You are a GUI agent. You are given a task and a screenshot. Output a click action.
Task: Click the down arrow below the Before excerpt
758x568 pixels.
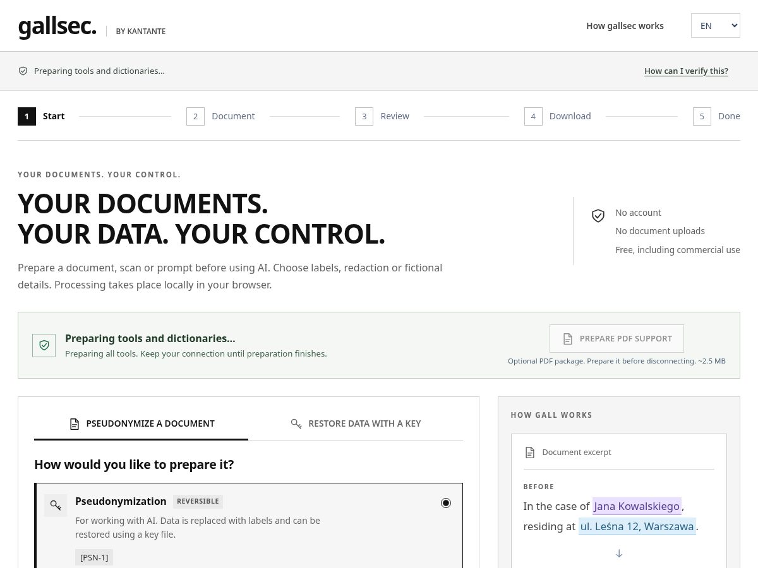pos(619,553)
